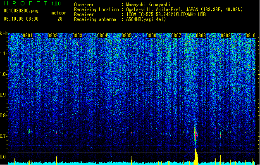The image size is (260, 165).
Task: Click the 1.1 kHz axis label
Action: (4, 54)
